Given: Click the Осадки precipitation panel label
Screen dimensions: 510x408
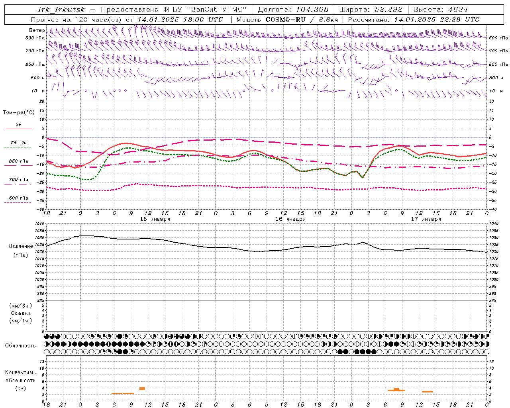Looking at the screenshot, I should pos(21,313).
